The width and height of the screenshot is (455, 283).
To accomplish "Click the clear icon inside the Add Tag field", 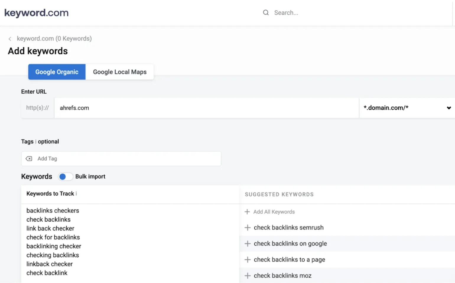I will [29, 159].
